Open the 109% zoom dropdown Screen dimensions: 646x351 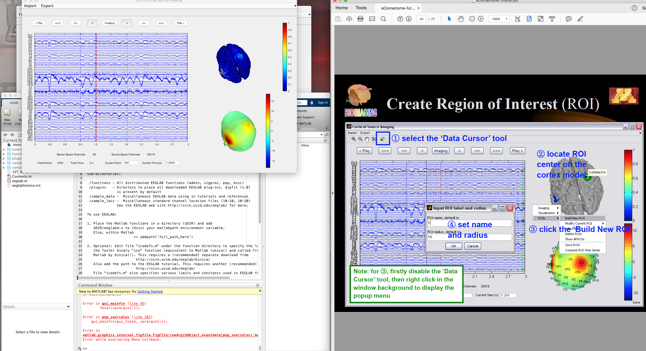(x=506, y=19)
